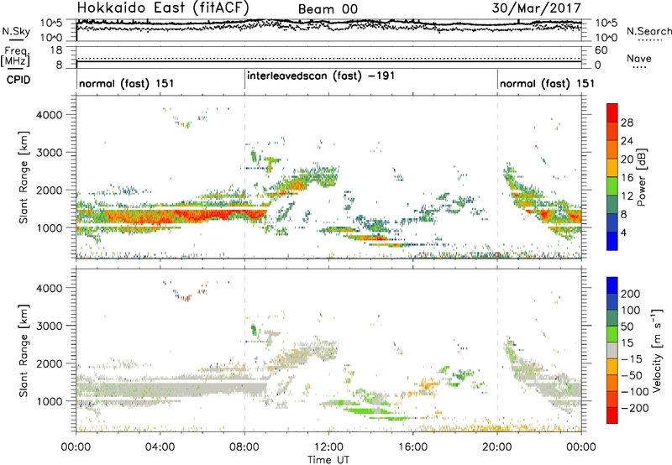Click the blue bottom segment of Power colorbar
Viewport: 672px width, 465px height.
[x=612, y=241]
